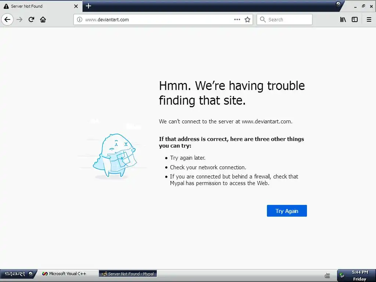Click the search magnifier icon

263,19
